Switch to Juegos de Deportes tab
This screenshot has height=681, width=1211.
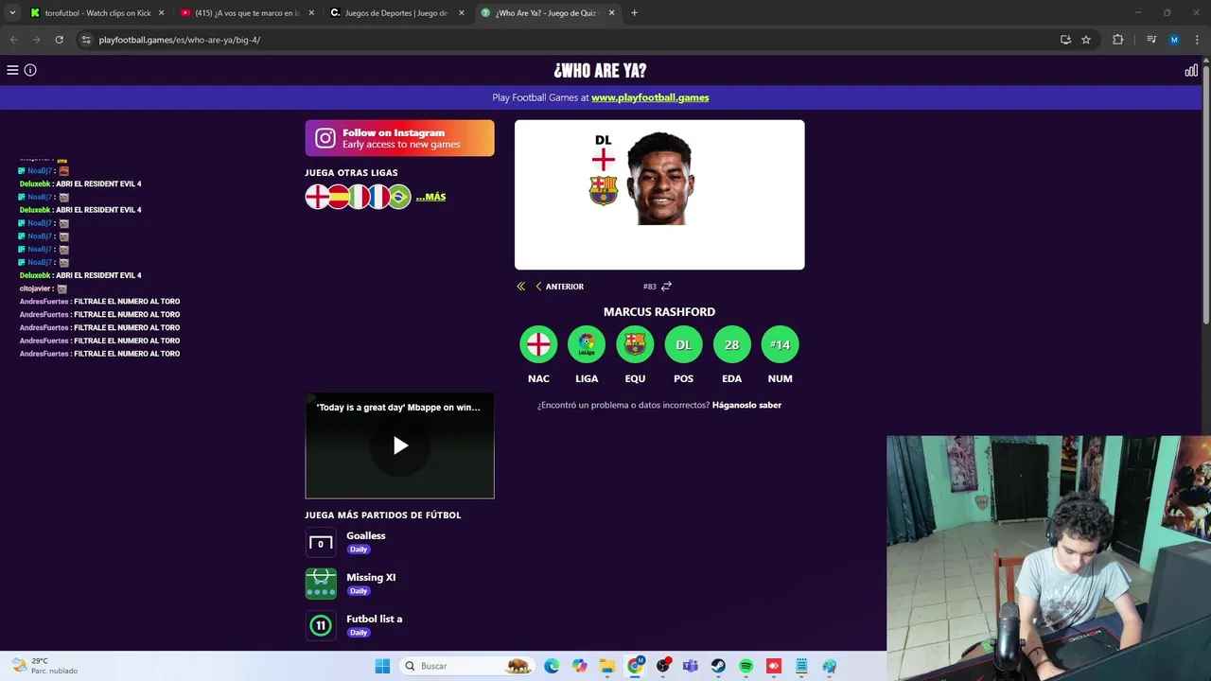coord(397,13)
